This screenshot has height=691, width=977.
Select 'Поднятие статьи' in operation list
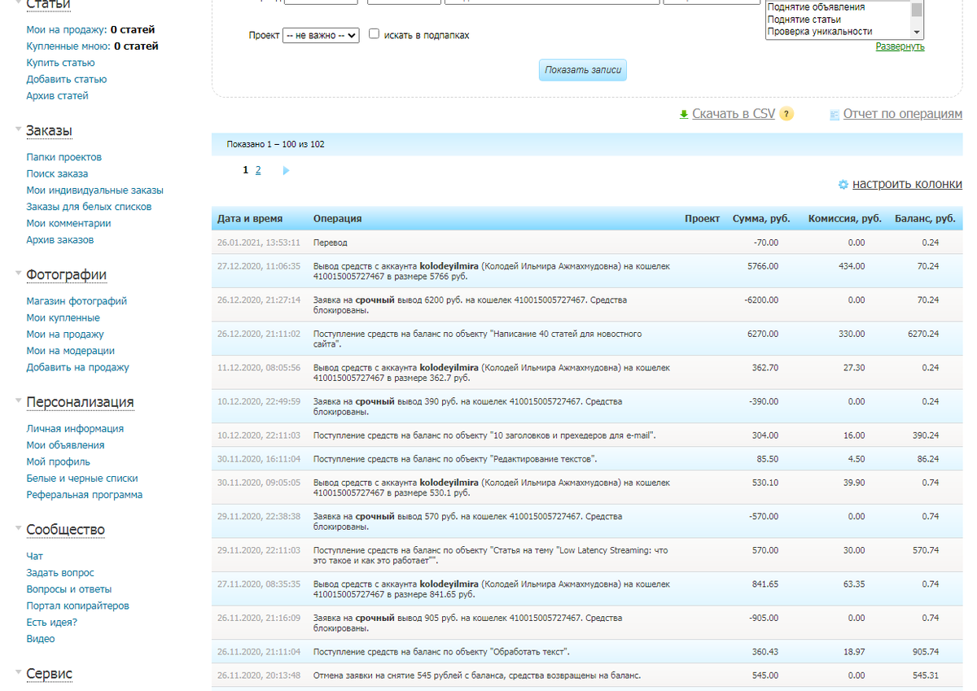[804, 20]
